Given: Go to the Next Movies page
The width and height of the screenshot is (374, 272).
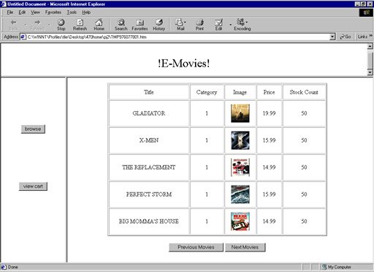Looking at the screenshot, I should pos(245,247).
